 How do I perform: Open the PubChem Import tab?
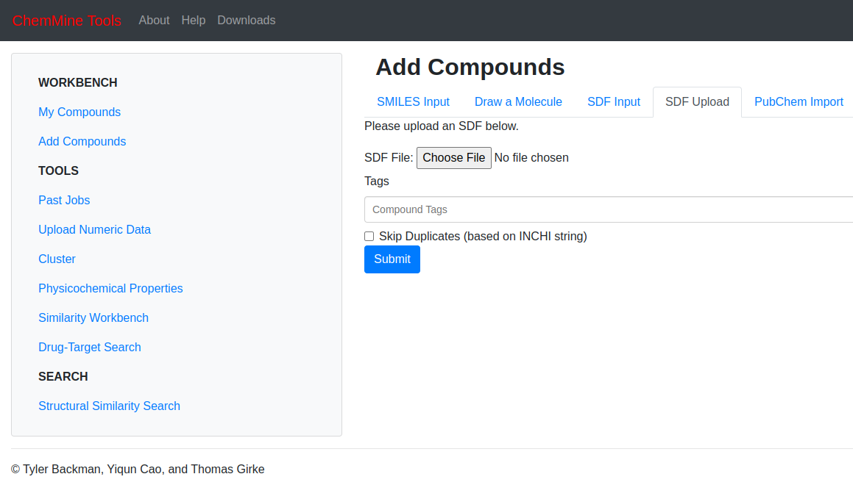tap(799, 102)
